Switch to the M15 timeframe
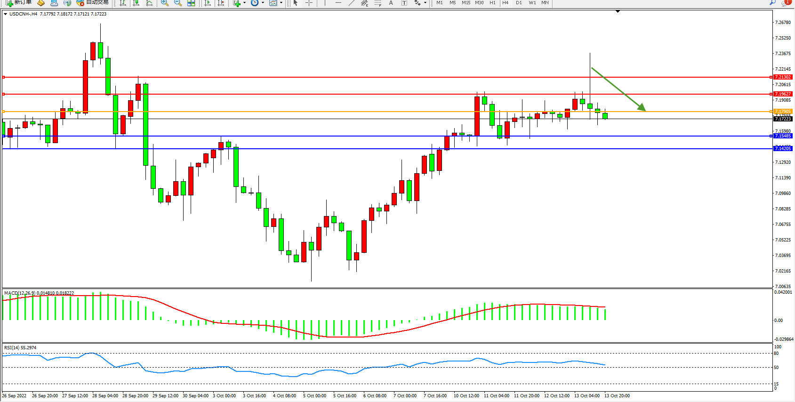The height and width of the screenshot is (402, 795). point(466,3)
